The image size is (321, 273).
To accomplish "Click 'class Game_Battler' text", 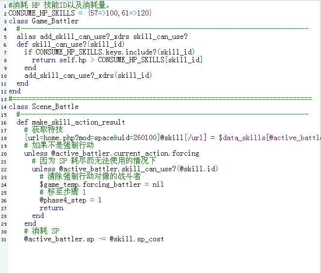I will tap(44, 21).
